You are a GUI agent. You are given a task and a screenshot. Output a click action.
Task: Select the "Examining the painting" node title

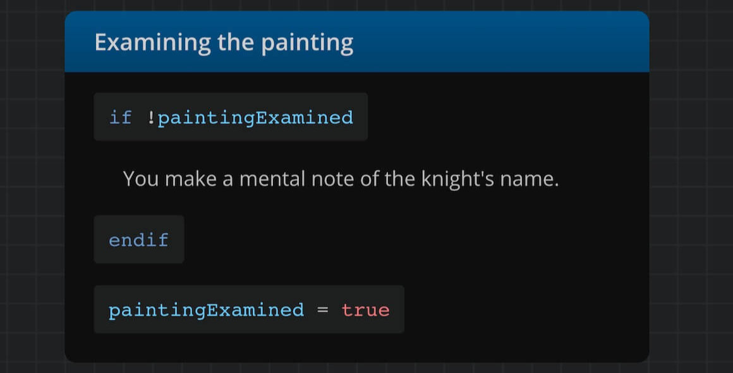[224, 43]
